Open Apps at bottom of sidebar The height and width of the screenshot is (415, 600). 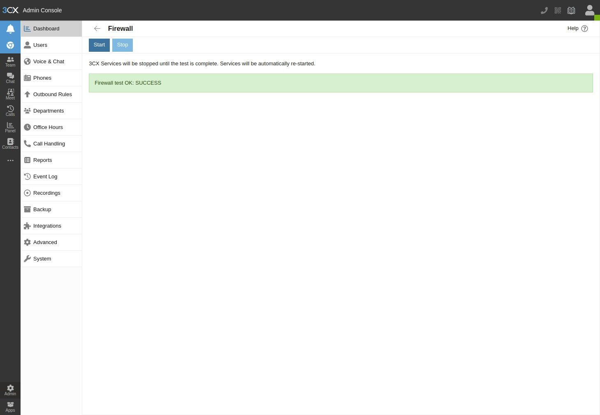10,407
